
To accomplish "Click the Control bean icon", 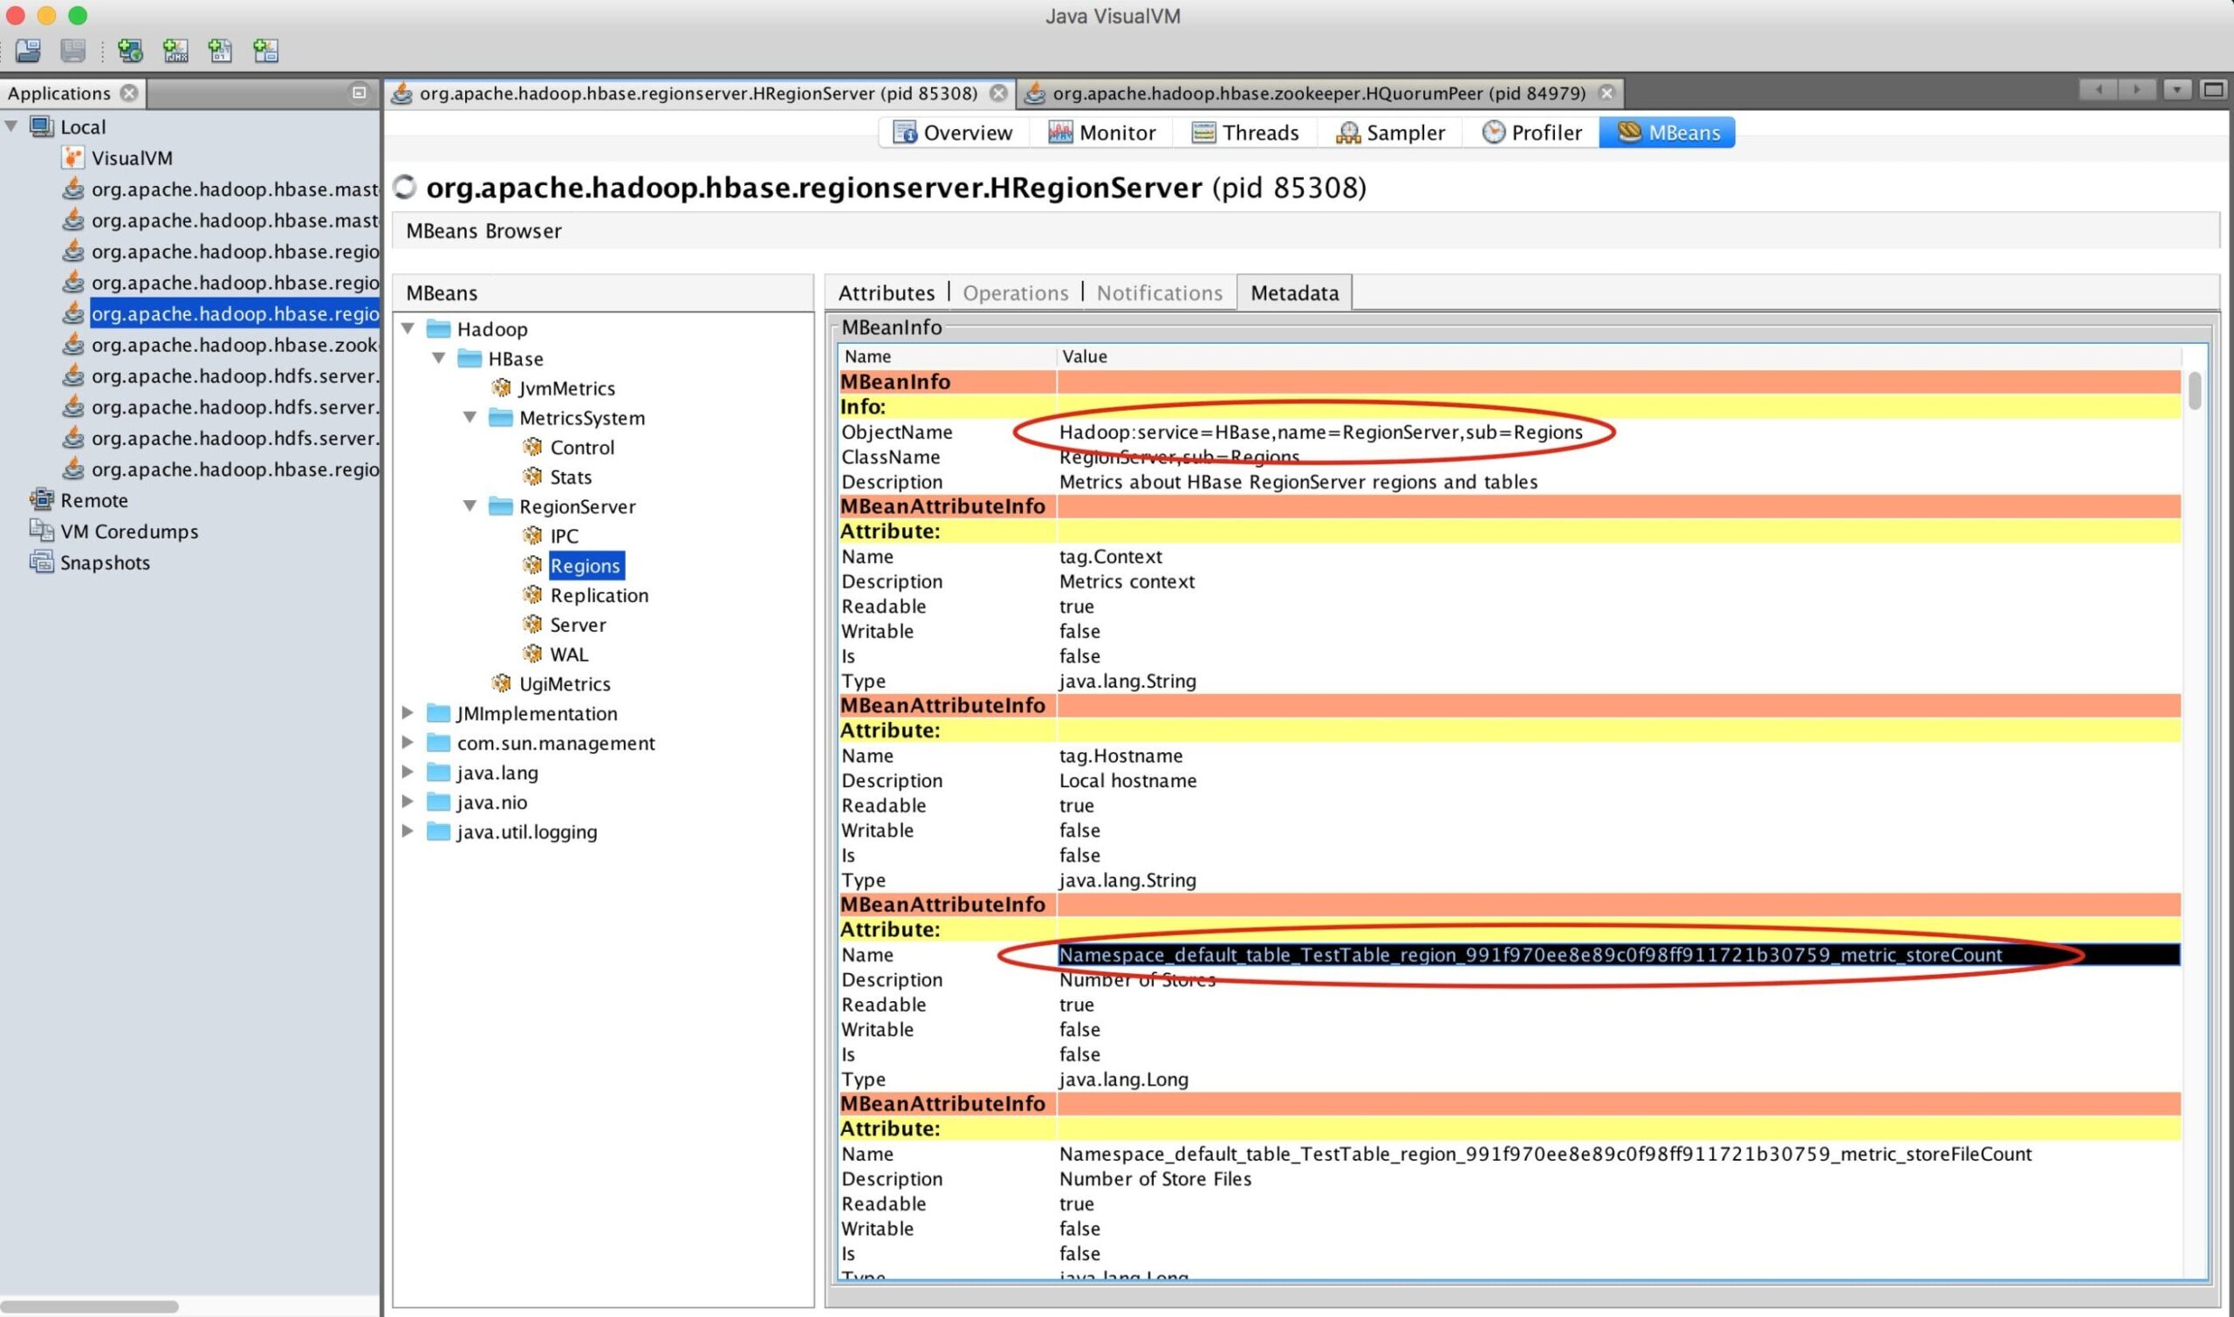I will click(532, 446).
